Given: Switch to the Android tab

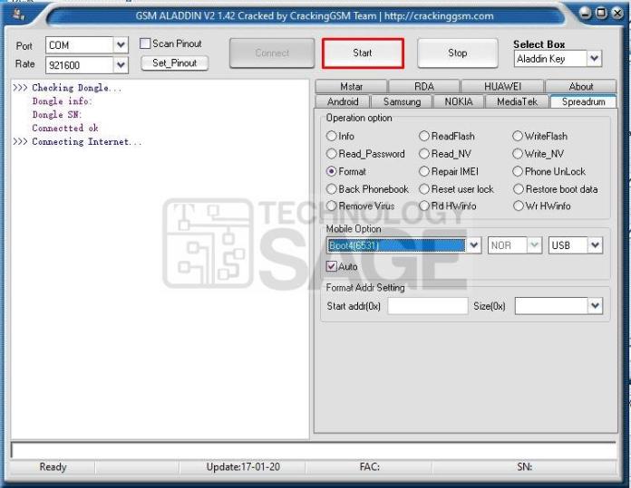Looking at the screenshot, I should tap(343, 101).
